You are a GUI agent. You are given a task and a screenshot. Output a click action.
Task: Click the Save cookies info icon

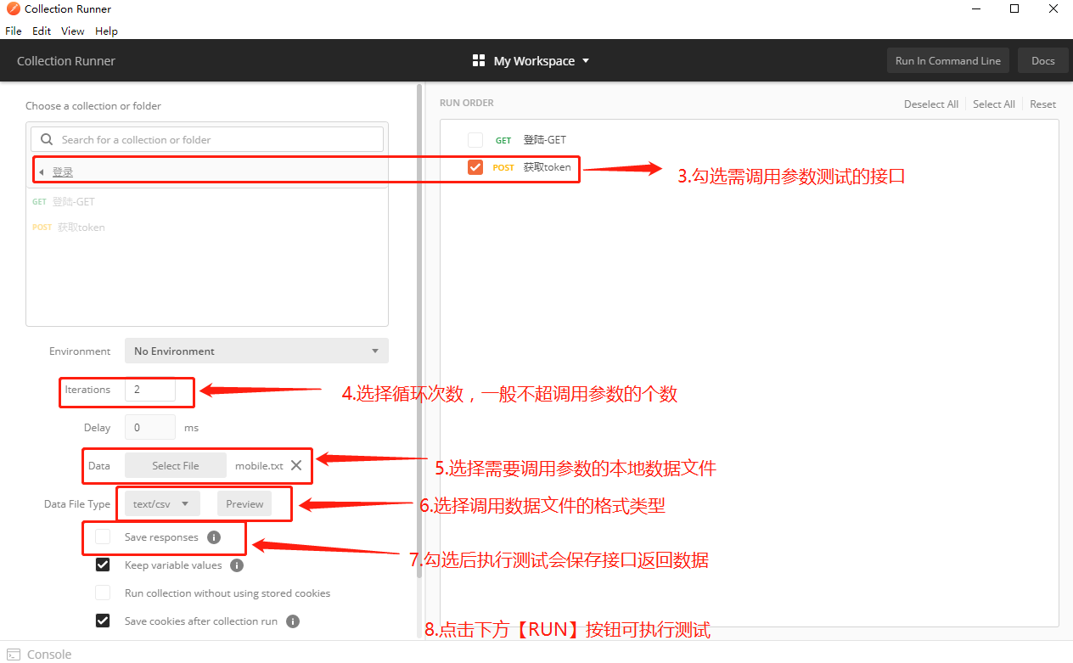293,621
